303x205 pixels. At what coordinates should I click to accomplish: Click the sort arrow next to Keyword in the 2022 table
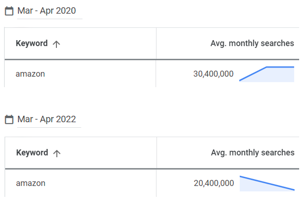(57, 153)
